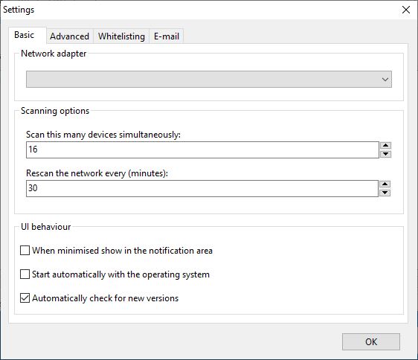Decrease rescan minutes with down arrow
Viewport: 418px width, 360px height.
coord(385,193)
